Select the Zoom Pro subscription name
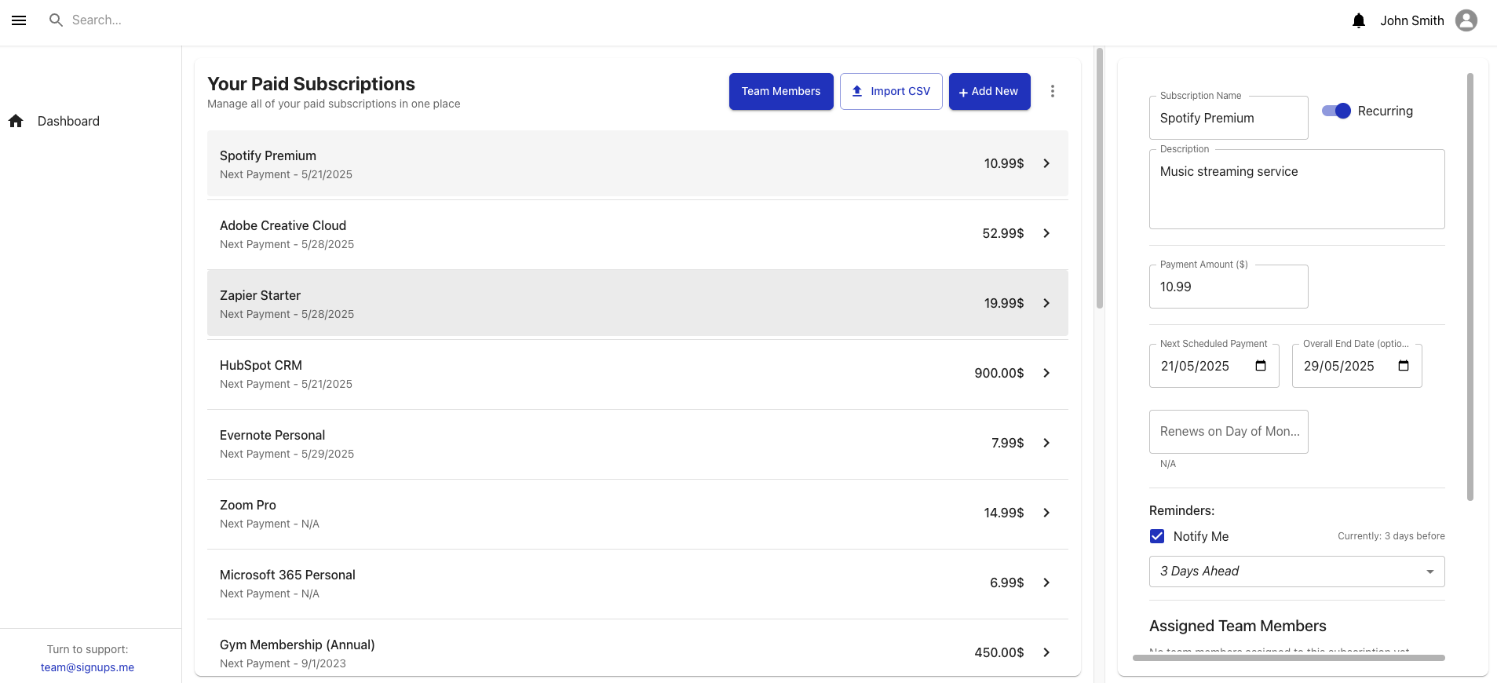Screen dimensions: 1497x683 tap(248, 505)
